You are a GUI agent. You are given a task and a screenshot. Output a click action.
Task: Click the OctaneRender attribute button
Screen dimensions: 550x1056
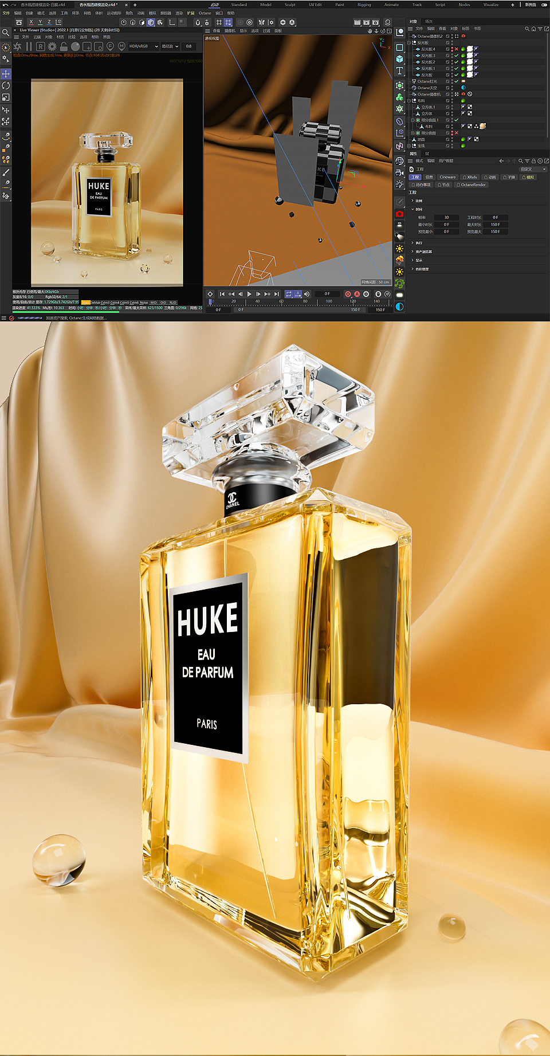coord(471,184)
